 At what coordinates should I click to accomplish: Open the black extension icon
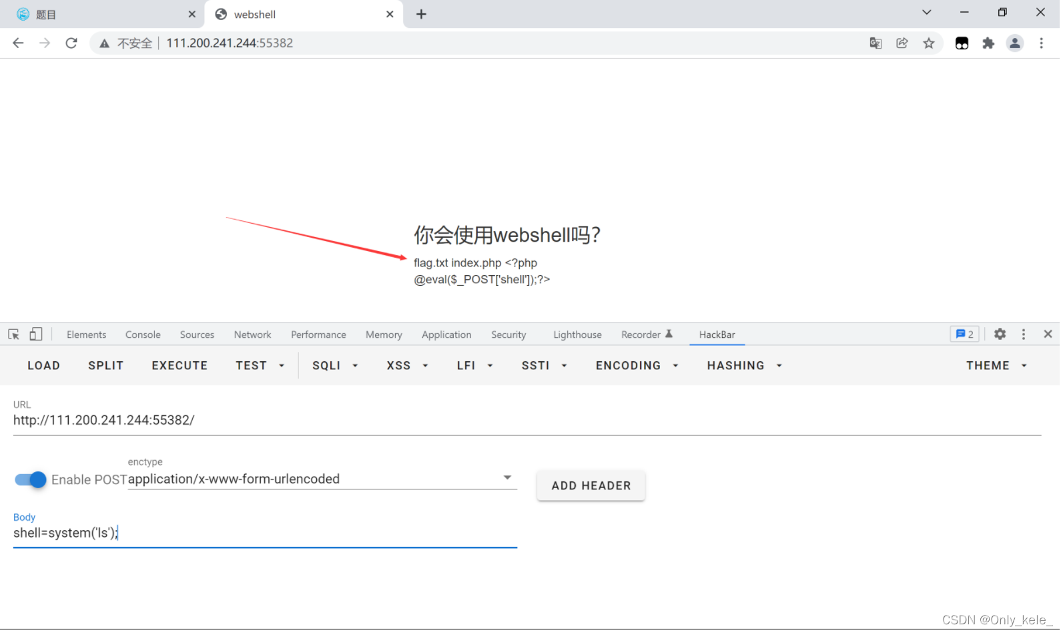click(x=962, y=43)
